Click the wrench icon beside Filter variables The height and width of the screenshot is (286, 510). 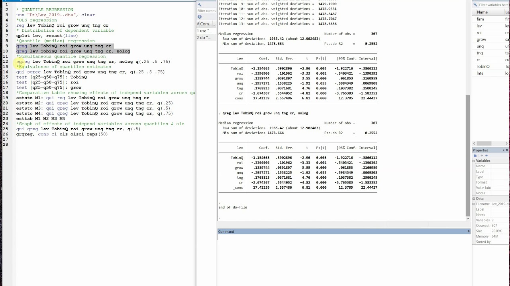475,5
